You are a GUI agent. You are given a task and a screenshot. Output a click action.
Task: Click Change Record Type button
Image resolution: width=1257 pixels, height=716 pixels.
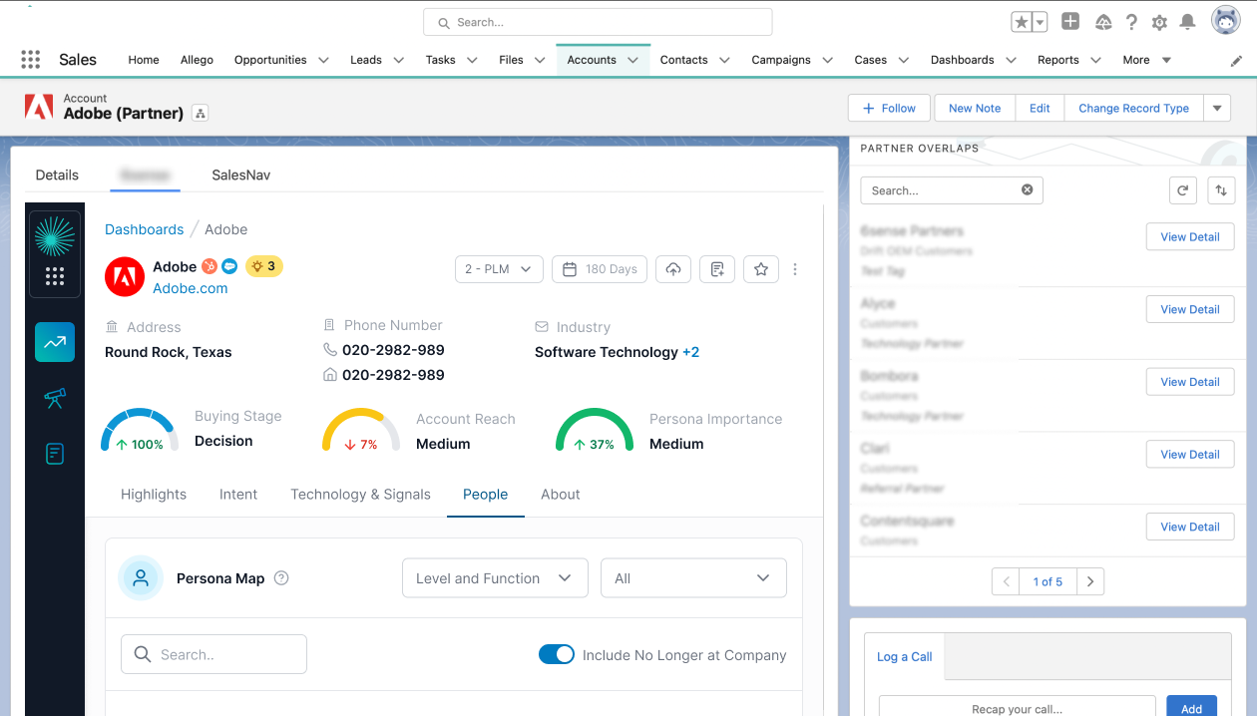(x=1133, y=108)
